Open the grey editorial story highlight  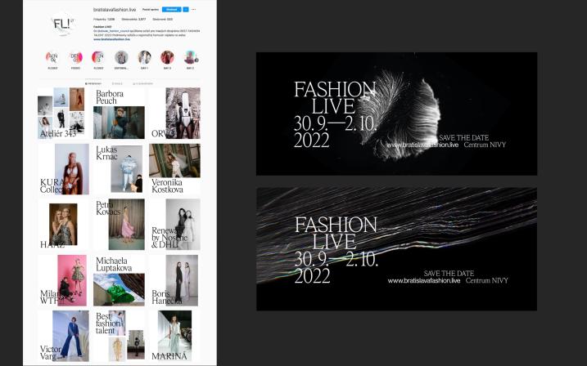[121, 58]
